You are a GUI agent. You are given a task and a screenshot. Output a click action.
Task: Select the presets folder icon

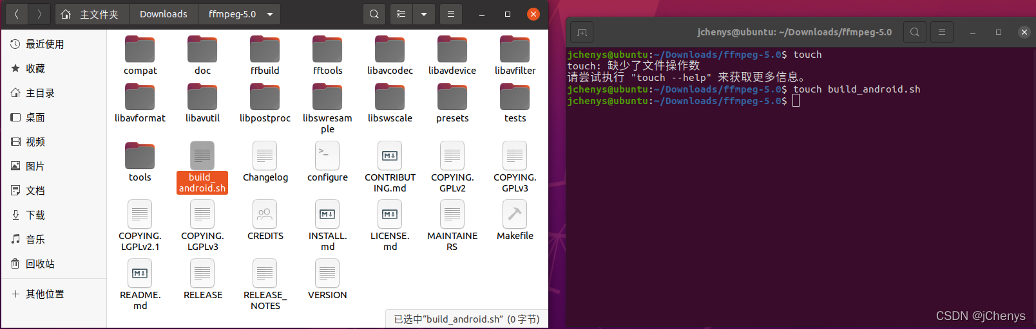tap(452, 96)
